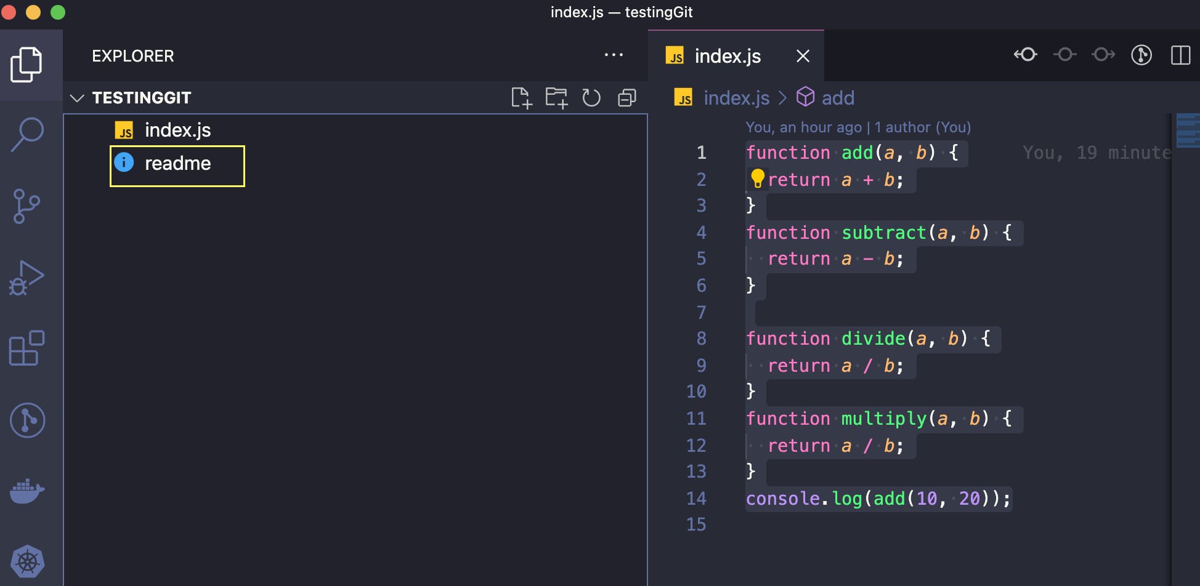
Task: Open the readme file in Explorer
Action: point(177,164)
